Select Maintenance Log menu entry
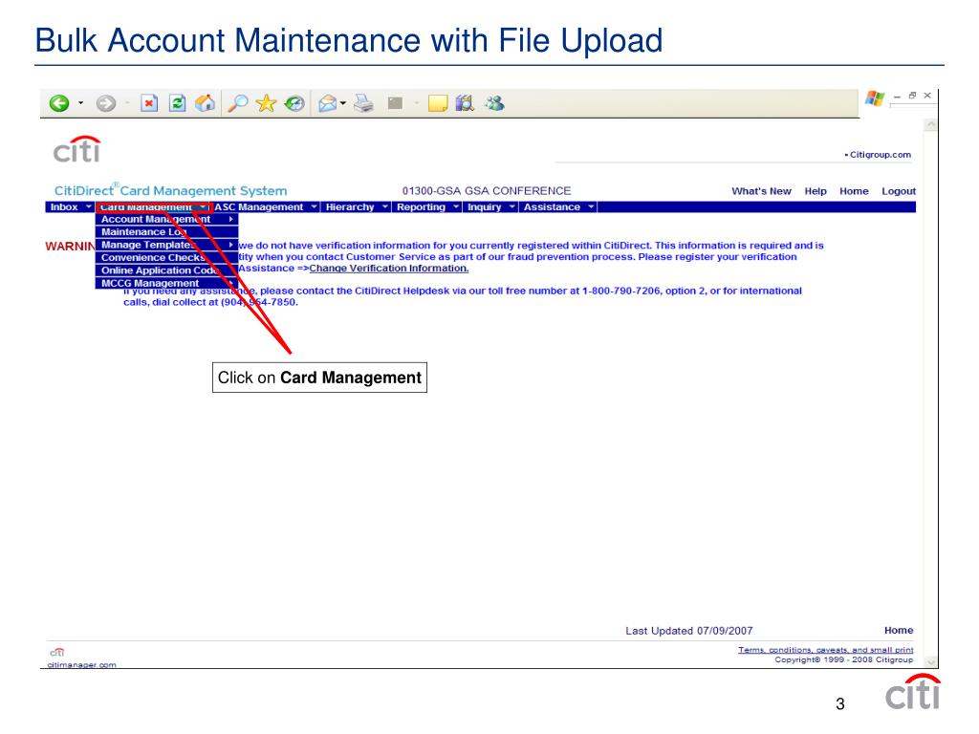The height and width of the screenshot is (734, 979). (166, 232)
